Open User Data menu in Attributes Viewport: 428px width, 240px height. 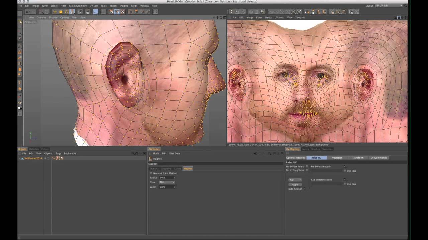click(x=175, y=154)
